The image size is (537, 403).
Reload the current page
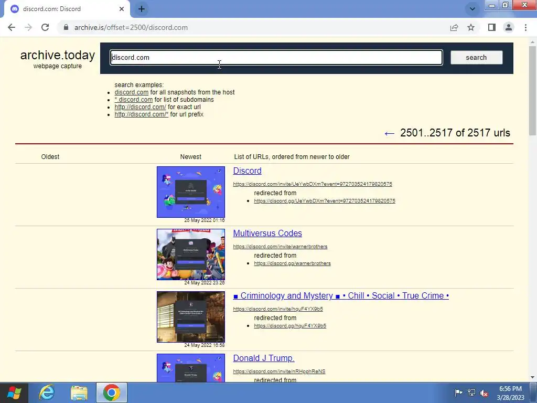45,27
